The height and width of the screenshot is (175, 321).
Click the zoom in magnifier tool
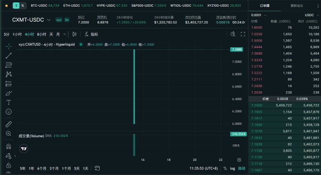tap(8, 133)
